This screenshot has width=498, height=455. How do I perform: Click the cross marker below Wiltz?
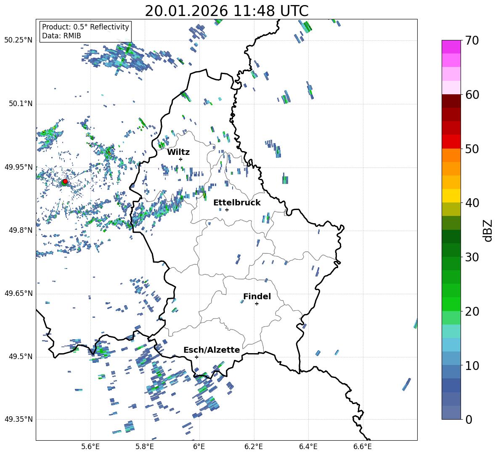pyautogui.click(x=181, y=159)
